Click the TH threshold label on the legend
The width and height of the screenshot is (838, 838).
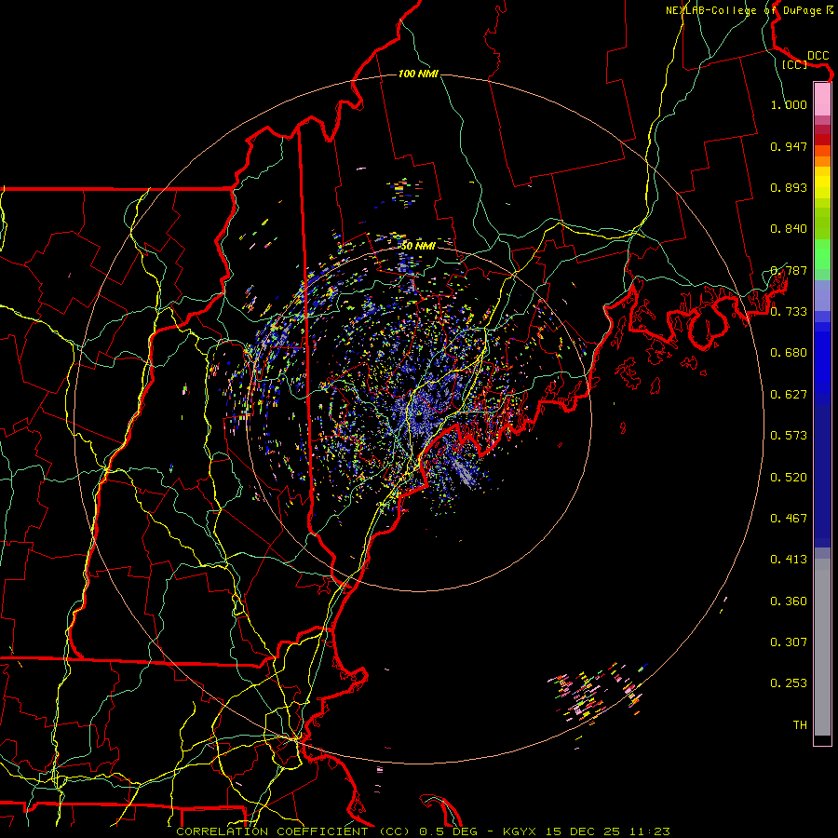click(x=800, y=725)
